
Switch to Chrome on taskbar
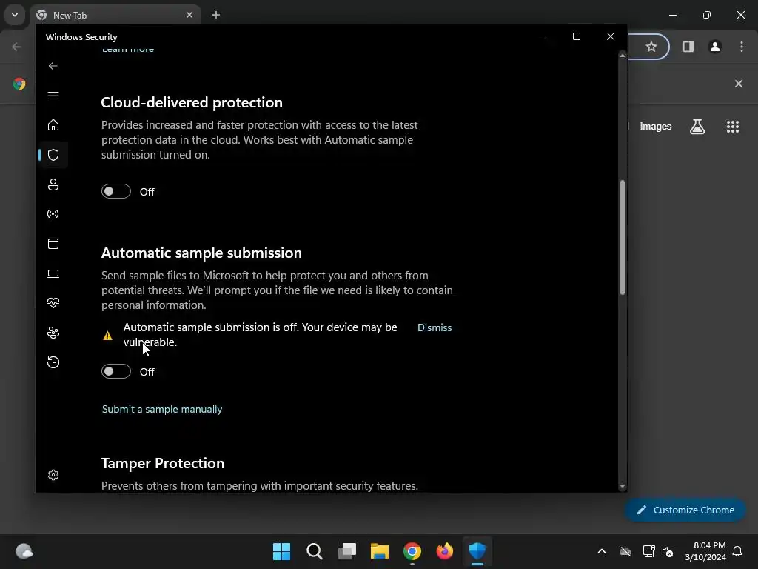point(412,551)
